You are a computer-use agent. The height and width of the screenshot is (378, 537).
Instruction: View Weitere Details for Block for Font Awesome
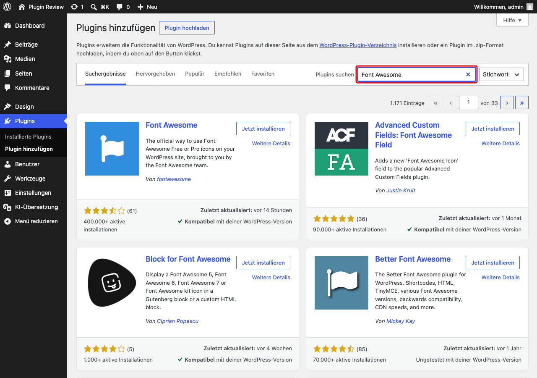pos(271,277)
